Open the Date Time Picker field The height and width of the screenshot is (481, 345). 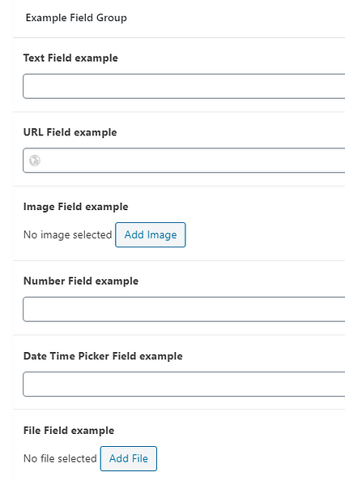[x=184, y=384]
